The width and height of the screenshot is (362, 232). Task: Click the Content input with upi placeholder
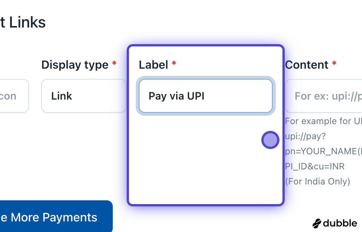tap(324, 96)
